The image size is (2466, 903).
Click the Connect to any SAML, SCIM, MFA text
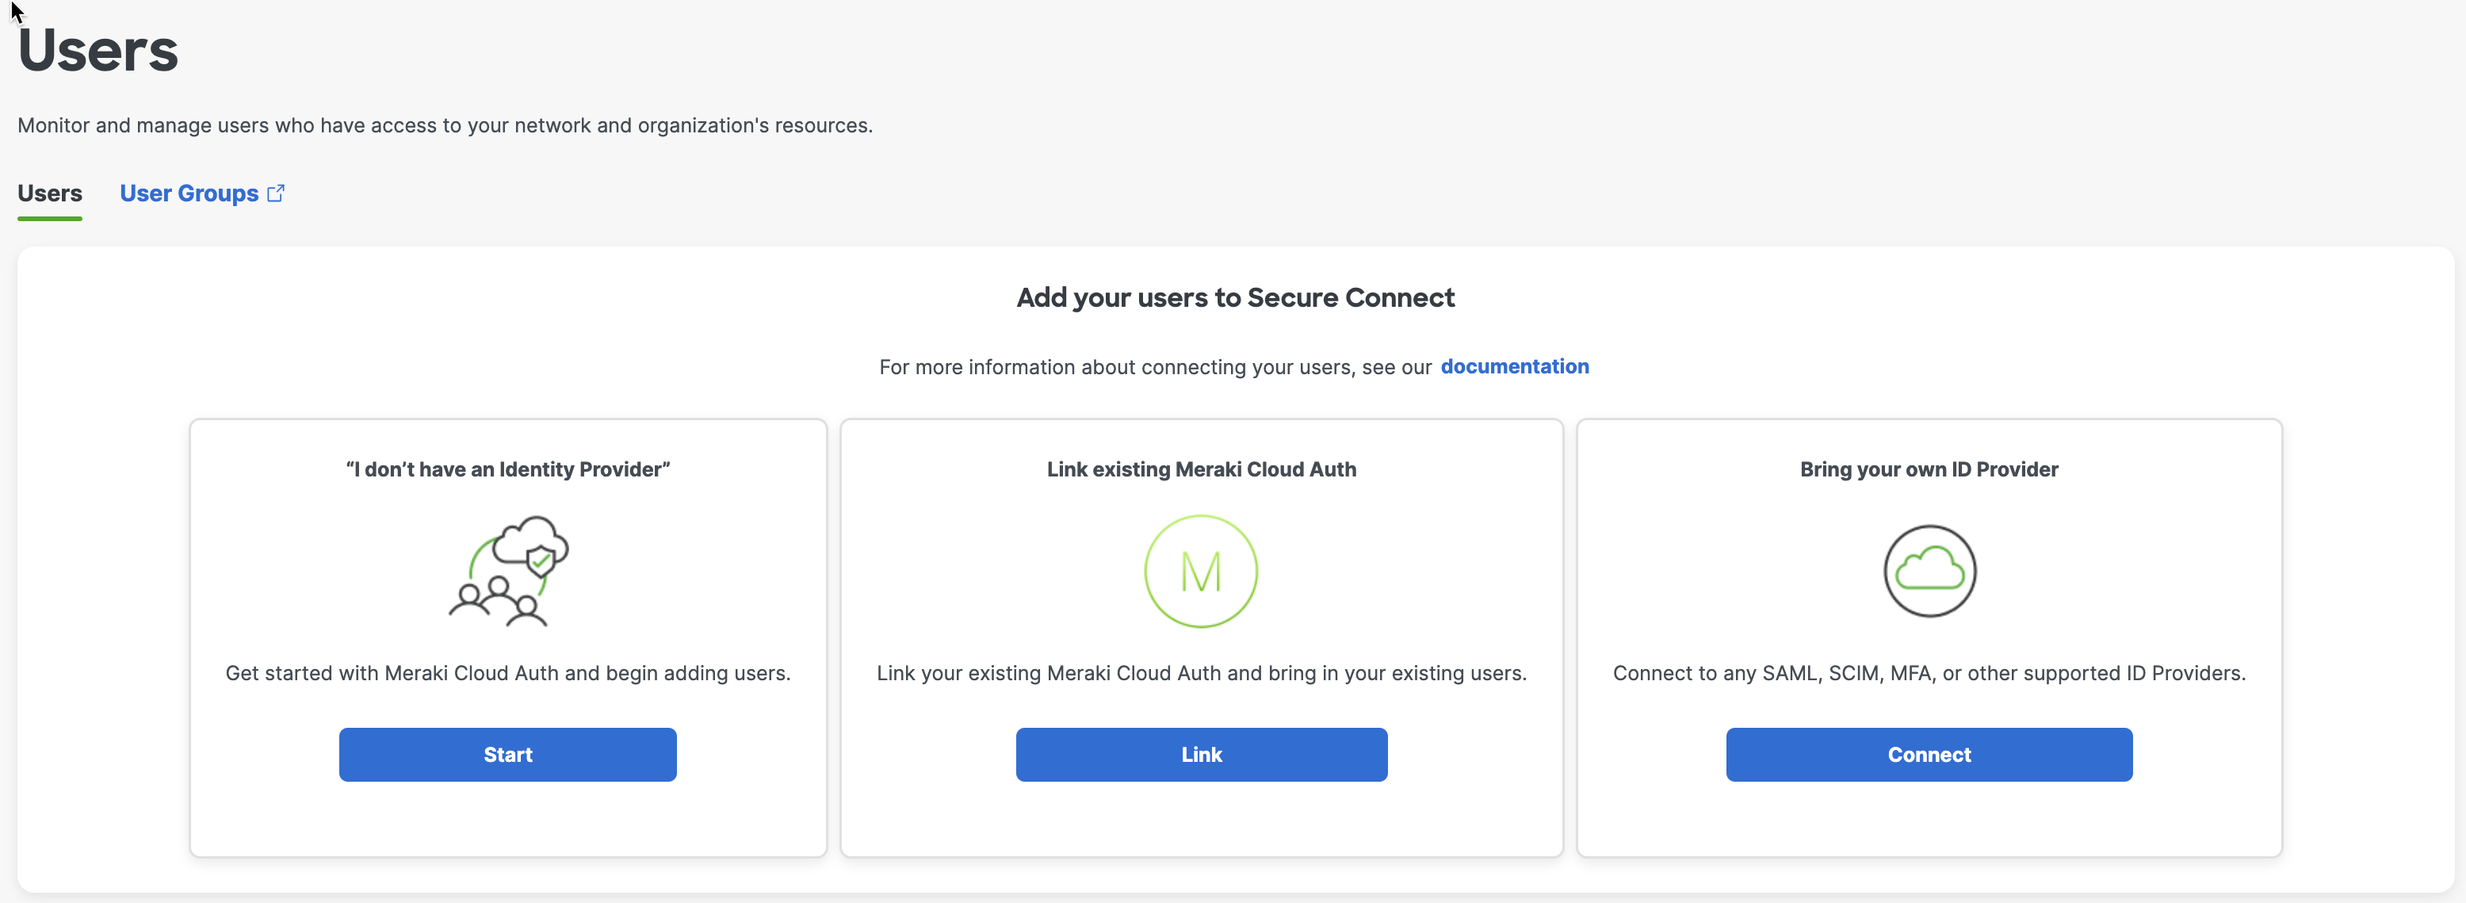tap(1929, 673)
